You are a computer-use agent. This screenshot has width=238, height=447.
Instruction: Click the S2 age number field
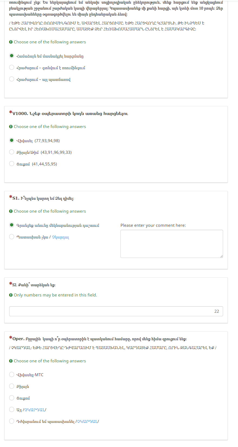(116, 311)
